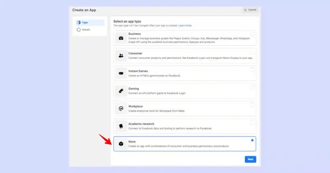Click the 'Select an app type' heading

(x=127, y=21)
